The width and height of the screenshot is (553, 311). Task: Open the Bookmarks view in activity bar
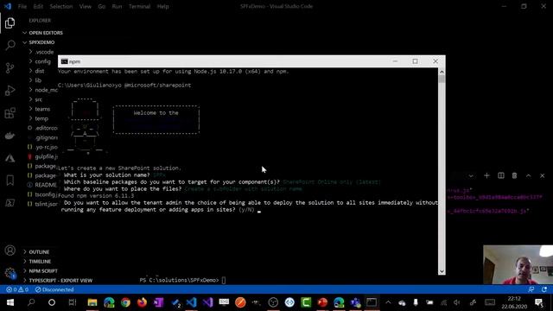click(10, 181)
